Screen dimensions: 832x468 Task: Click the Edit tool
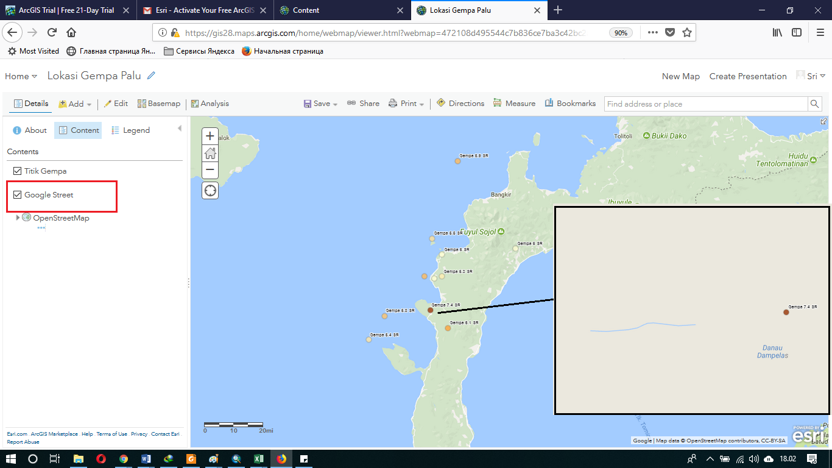pyautogui.click(x=116, y=104)
